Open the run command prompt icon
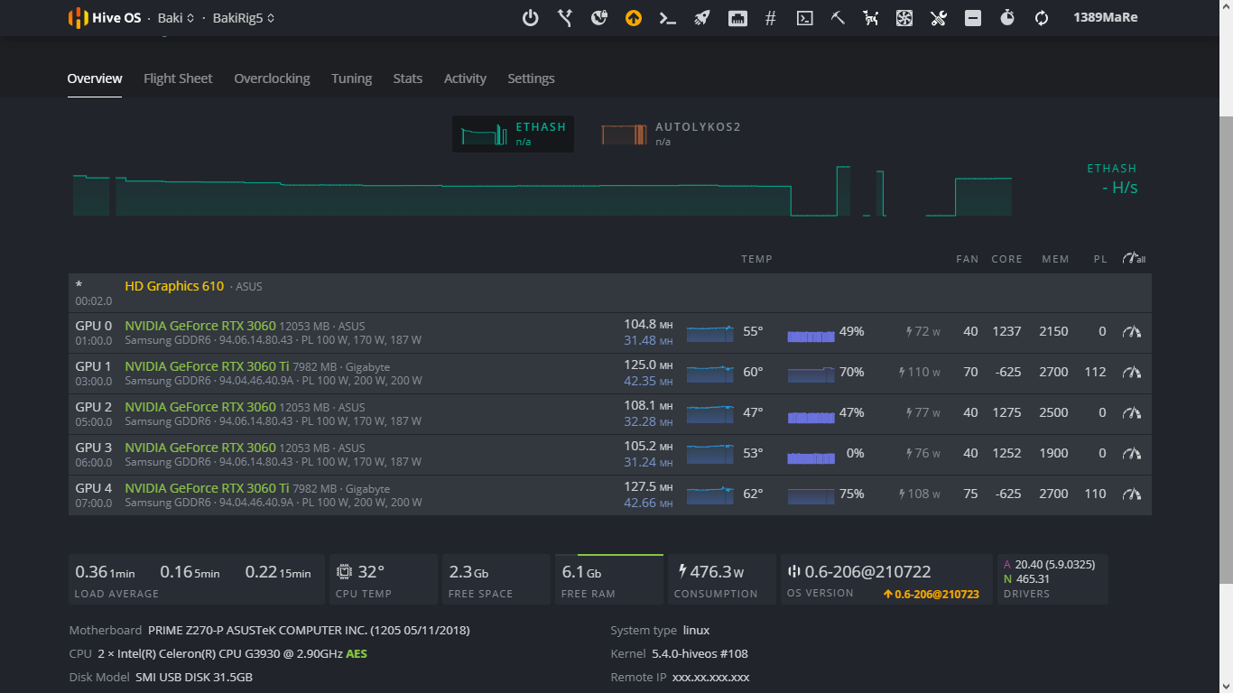 pos(668,18)
